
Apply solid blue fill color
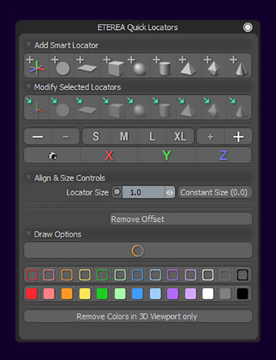tap(137, 294)
